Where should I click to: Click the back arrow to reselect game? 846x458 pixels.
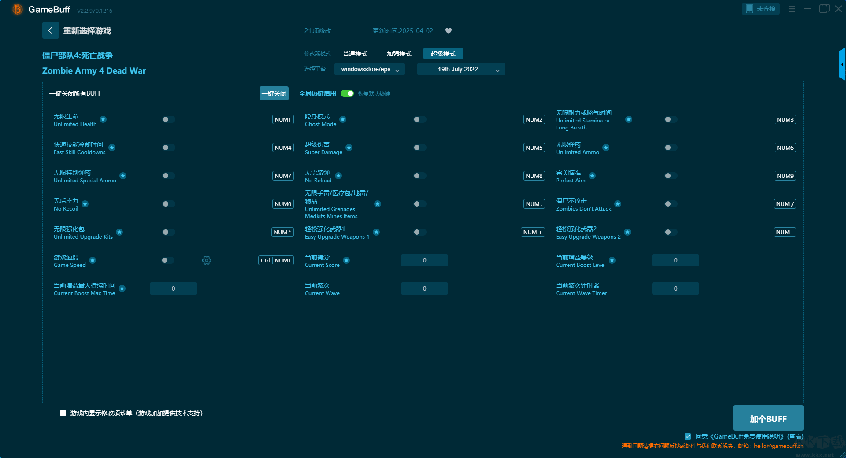pos(50,30)
